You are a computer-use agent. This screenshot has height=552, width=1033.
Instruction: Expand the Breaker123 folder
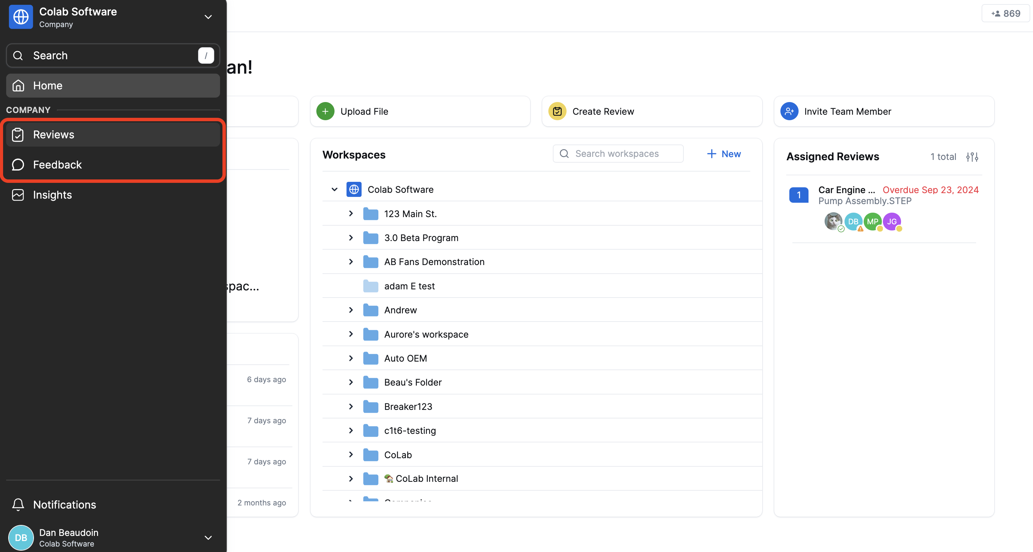coord(351,406)
